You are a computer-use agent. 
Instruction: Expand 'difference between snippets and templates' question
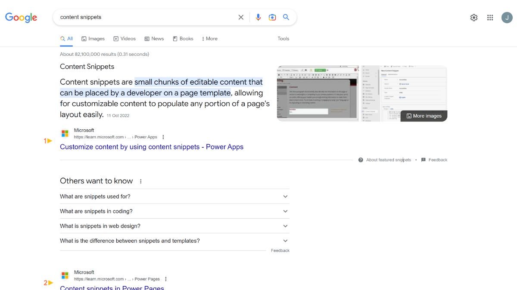click(174, 241)
